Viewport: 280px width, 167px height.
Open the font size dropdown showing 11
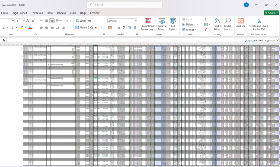(23, 21)
